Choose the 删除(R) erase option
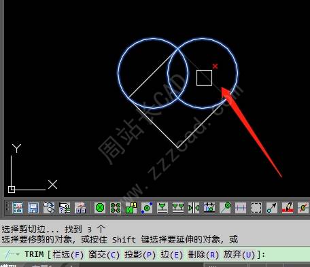 [x=203, y=255]
